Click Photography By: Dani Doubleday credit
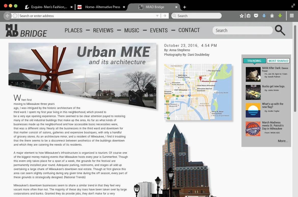This screenshot has width=298, height=197. point(187,55)
